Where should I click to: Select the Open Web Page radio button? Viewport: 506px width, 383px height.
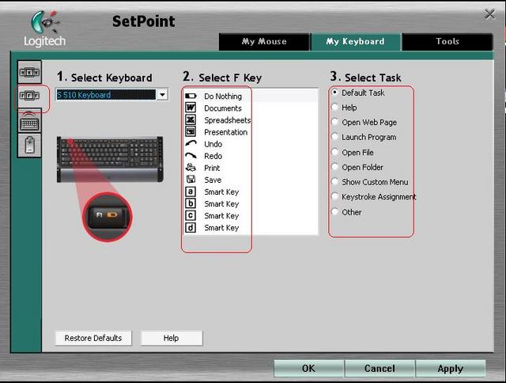pos(335,122)
